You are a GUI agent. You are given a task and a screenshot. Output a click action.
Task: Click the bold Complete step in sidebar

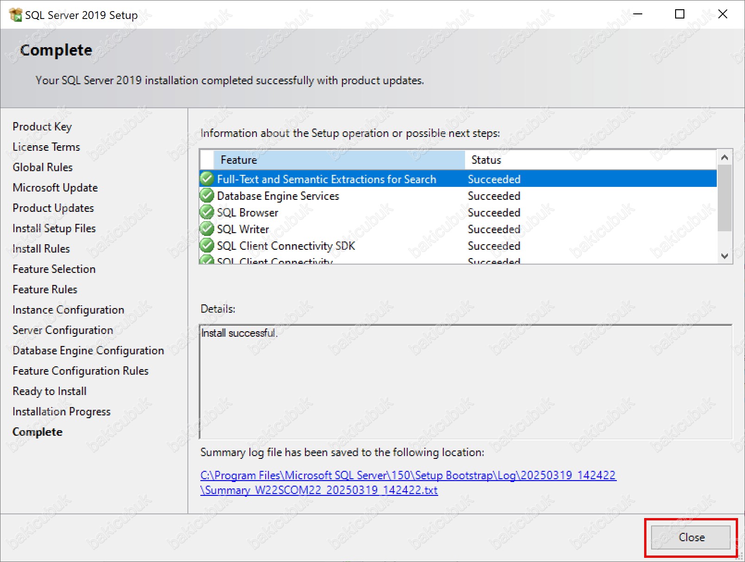click(x=37, y=432)
